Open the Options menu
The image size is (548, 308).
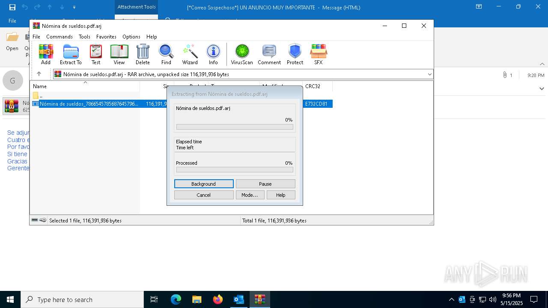(131, 37)
